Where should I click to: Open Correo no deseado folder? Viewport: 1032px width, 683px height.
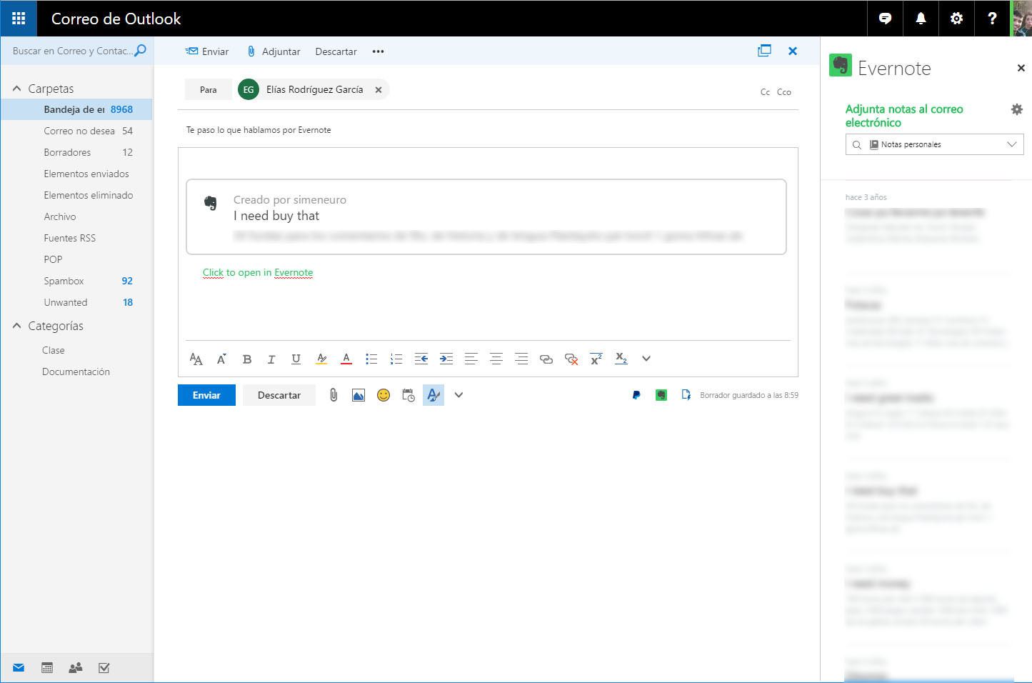point(76,131)
